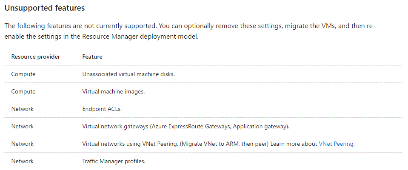Click the Feature column header
This screenshot has width=408, height=170.
click(92, 57)
